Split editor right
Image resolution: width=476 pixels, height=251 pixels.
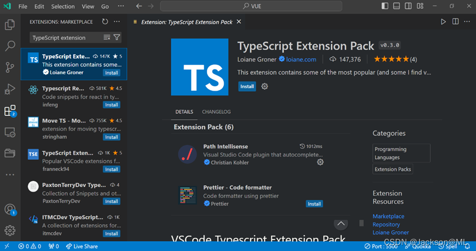[x=456, y=22]
